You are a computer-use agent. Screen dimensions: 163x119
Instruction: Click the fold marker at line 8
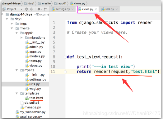(x=65, y=57)
